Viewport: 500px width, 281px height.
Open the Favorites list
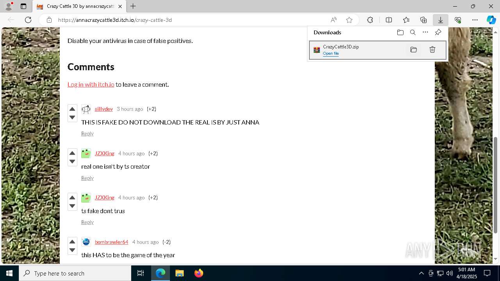[406, 20]
